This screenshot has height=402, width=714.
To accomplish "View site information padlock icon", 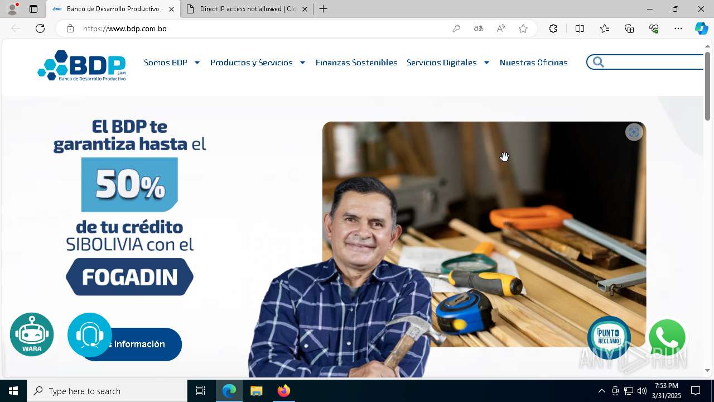I will click(x=70, y=28).
